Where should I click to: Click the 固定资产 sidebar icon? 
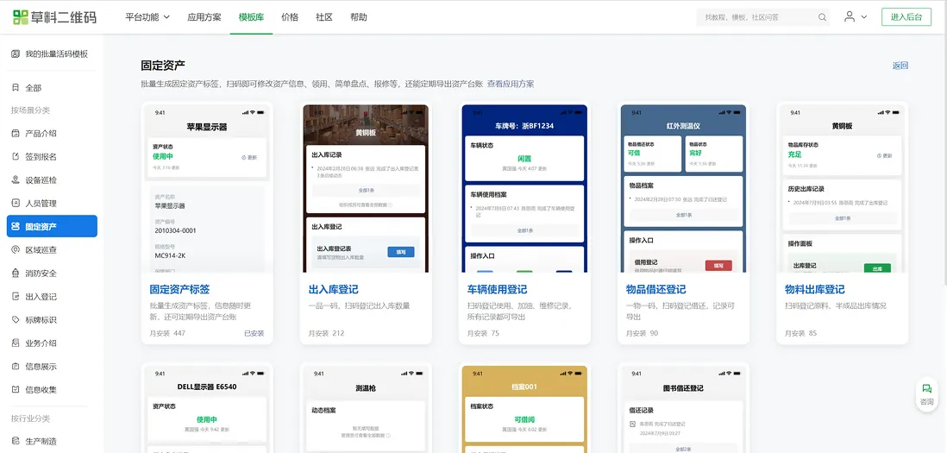[x=16, y=226]
